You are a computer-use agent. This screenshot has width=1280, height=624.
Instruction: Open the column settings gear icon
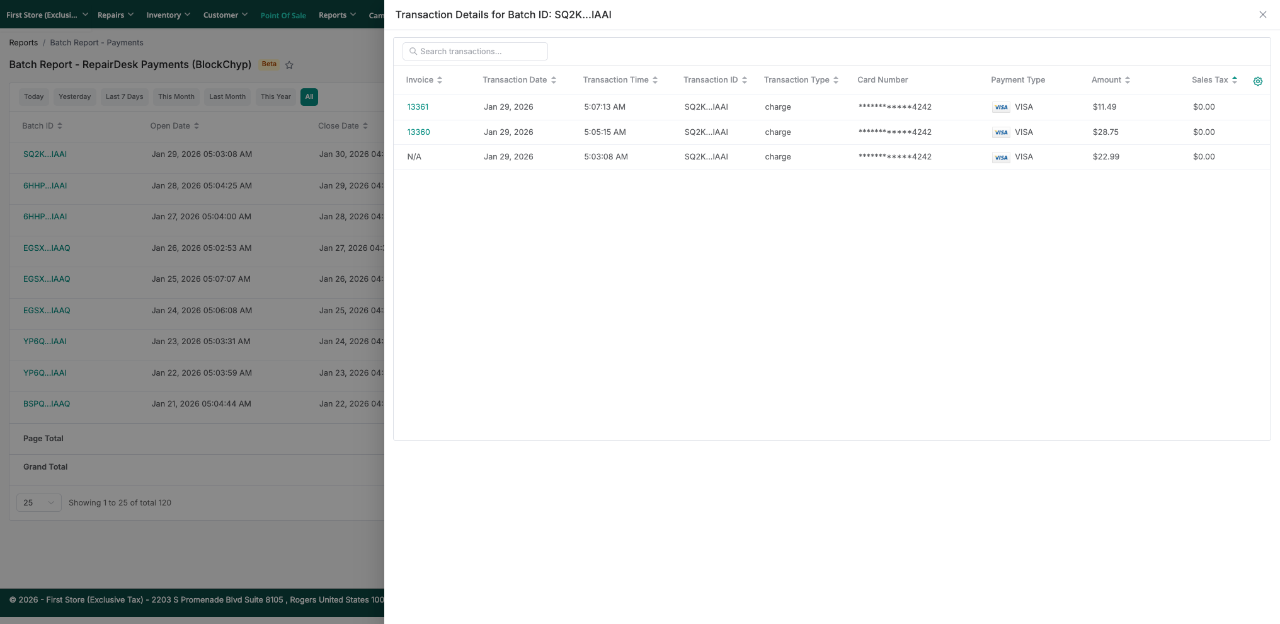1257,81
